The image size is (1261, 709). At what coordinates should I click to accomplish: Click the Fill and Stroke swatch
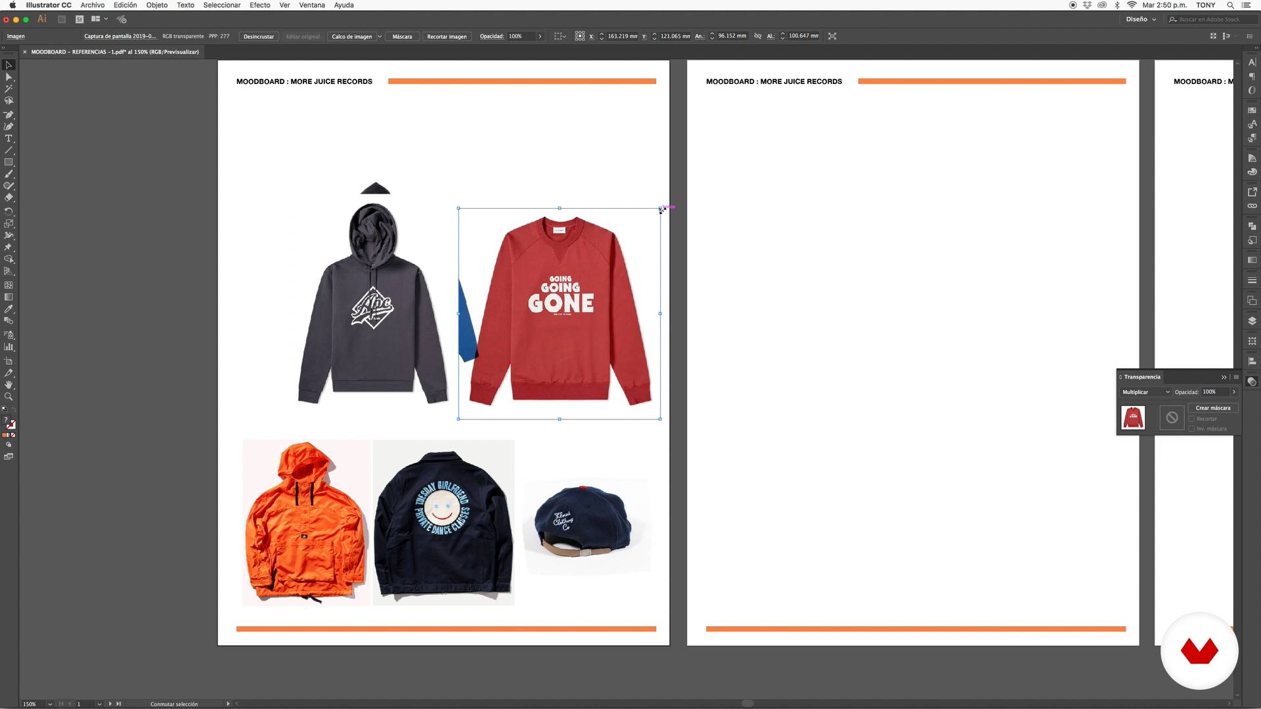9,423
